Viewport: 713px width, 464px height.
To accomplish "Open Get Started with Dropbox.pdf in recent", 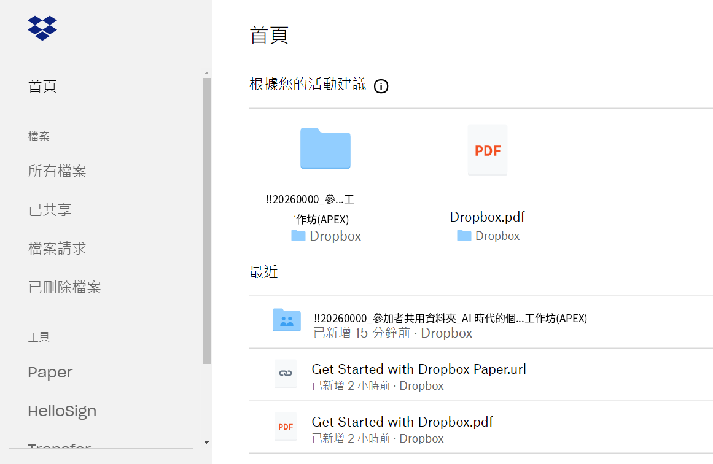I will point(402,422).
